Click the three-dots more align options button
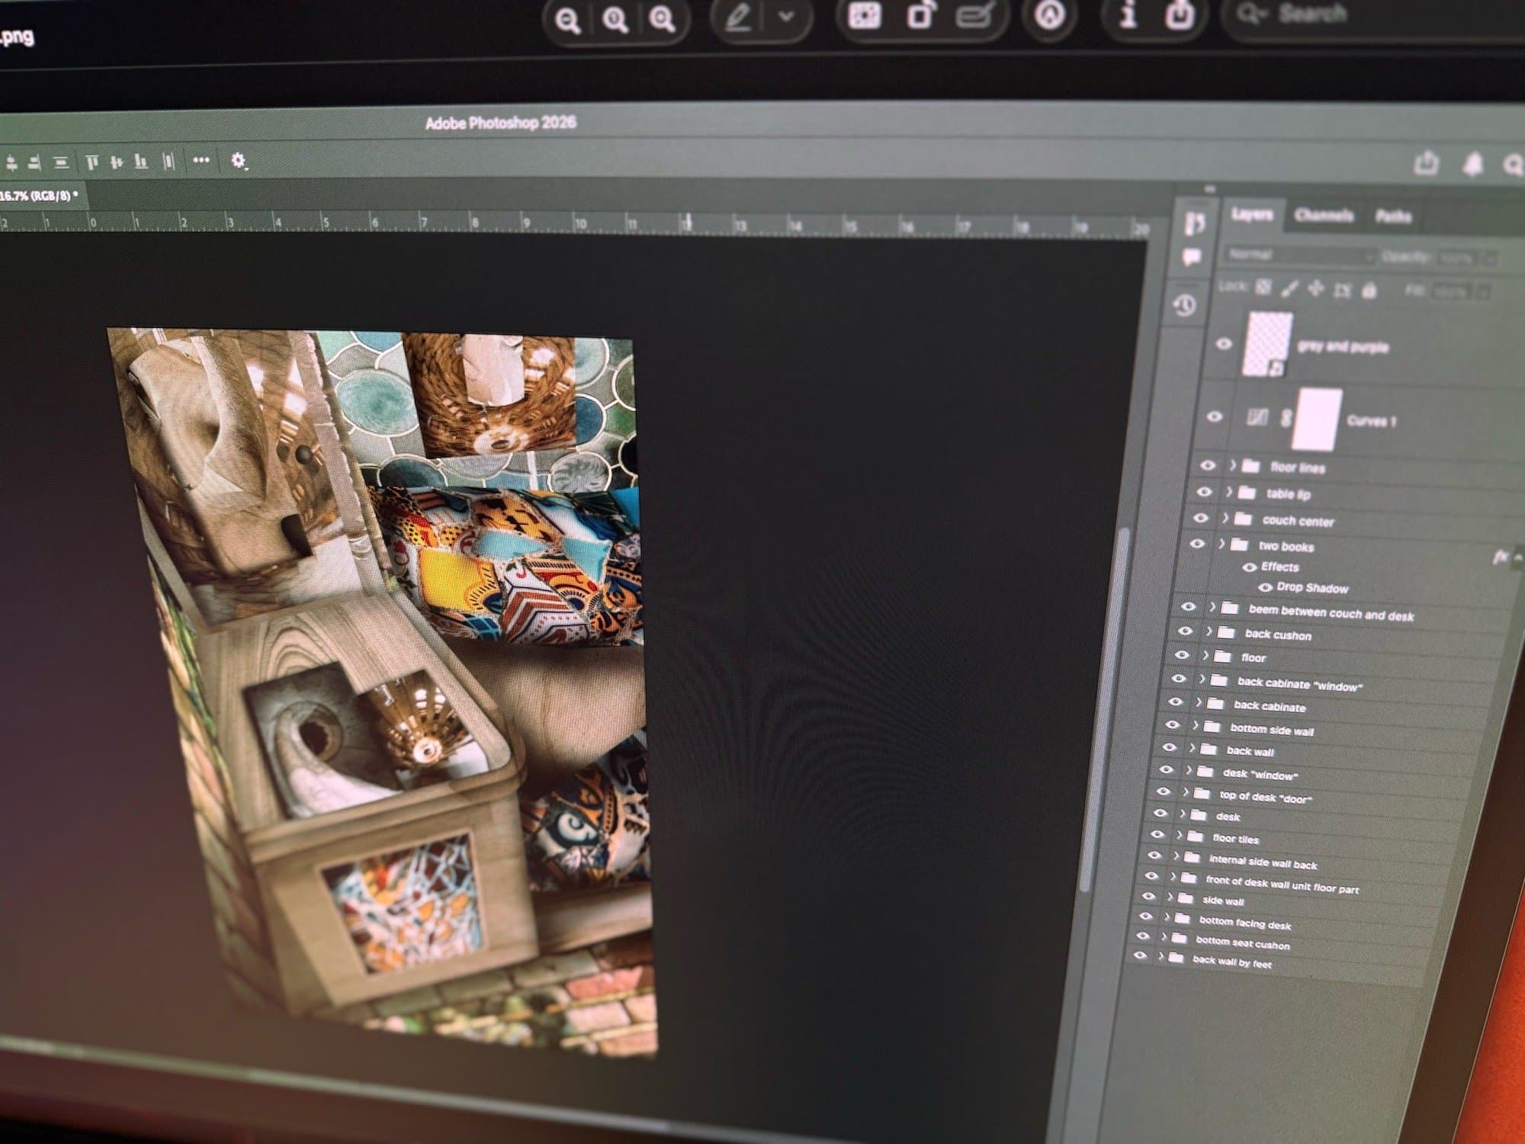 [x=201, y=160]
